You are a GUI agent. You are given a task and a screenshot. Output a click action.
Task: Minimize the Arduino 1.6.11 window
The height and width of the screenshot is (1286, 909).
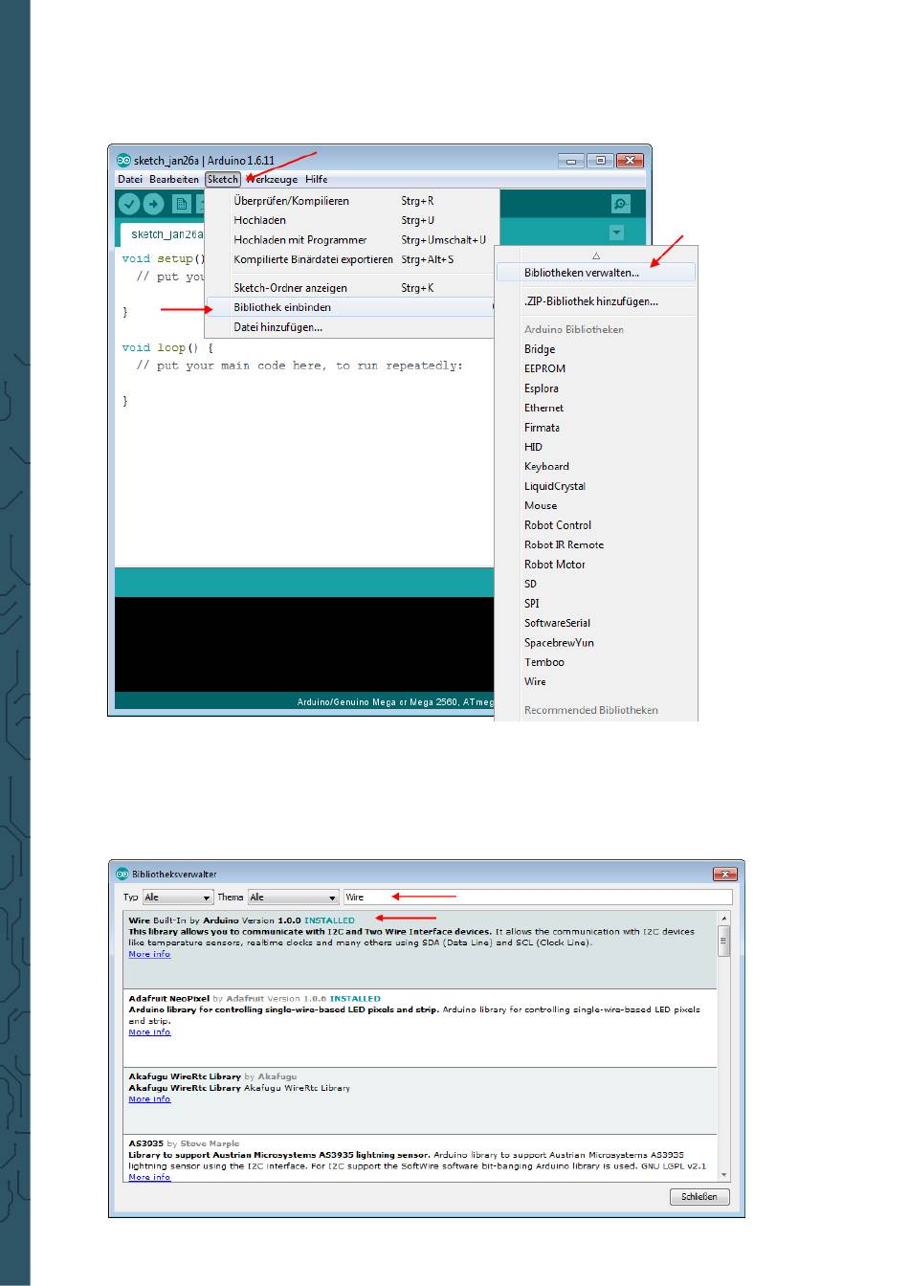point(571,161)
